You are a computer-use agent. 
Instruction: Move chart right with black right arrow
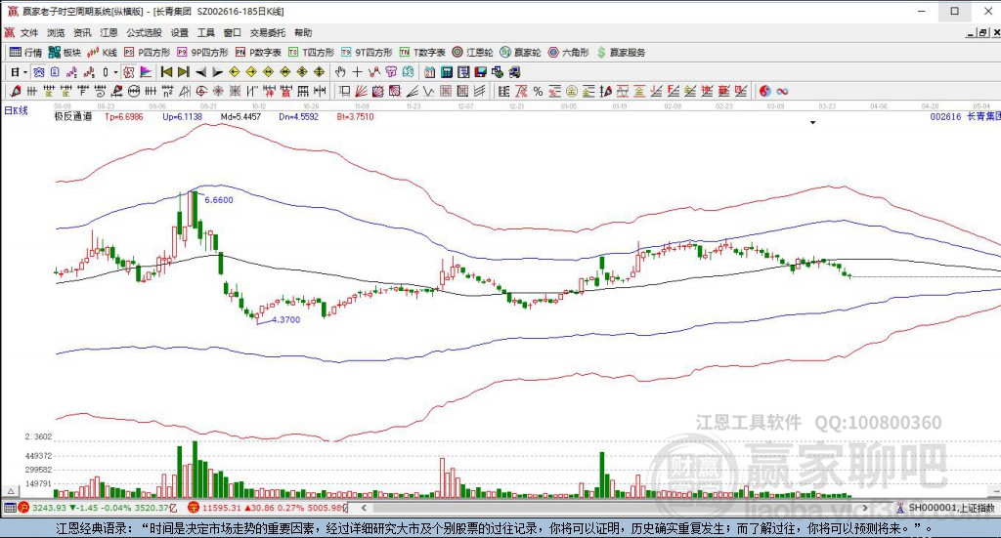coord(217,72)
